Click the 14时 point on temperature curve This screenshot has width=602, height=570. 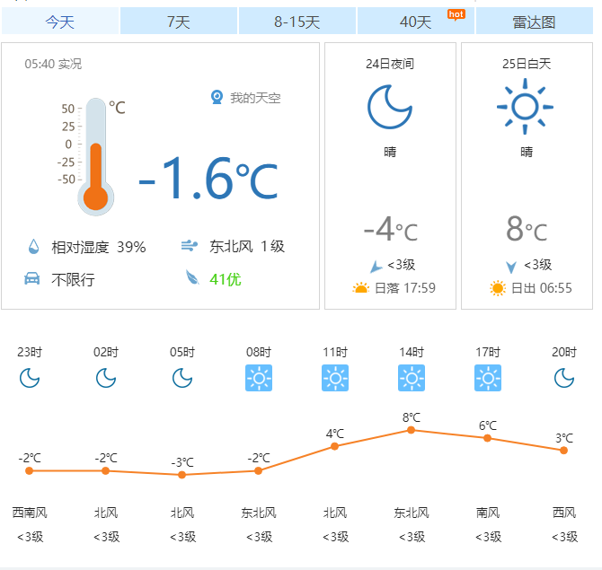coord(412,430)
